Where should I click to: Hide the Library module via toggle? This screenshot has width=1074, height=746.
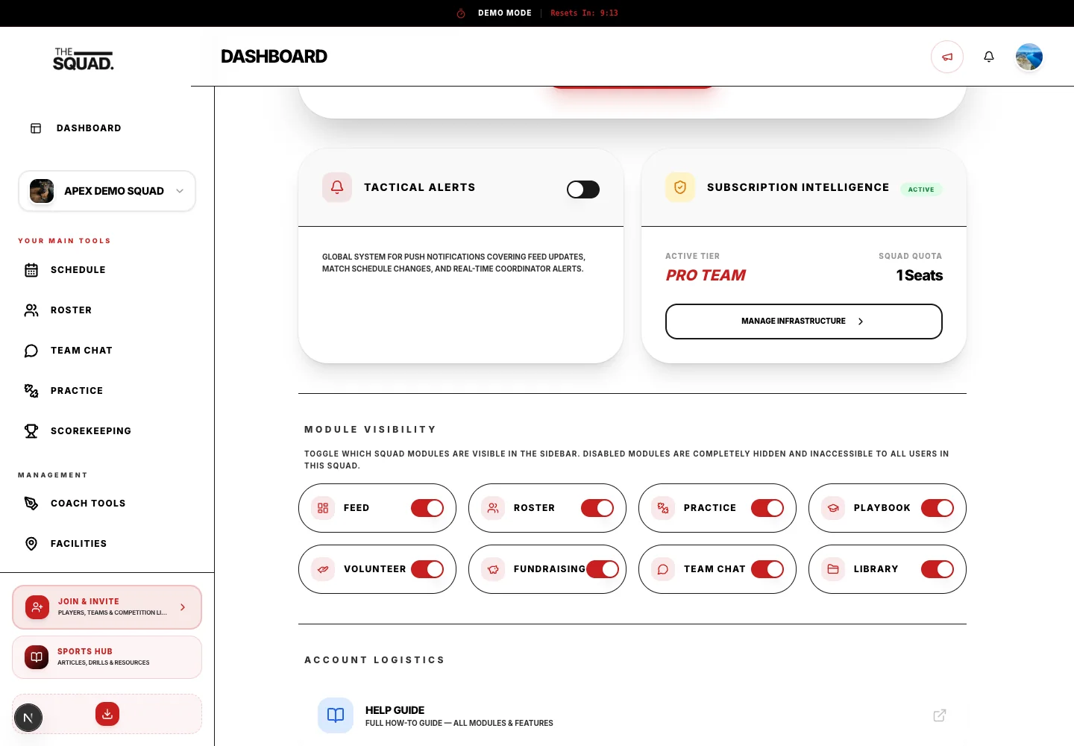coord(938,569)
